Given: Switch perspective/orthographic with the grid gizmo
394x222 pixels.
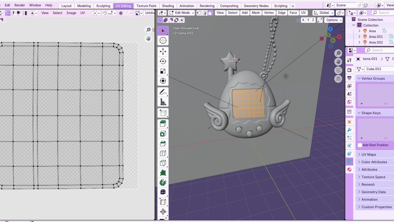Looking at the screenshot, I should click(338, 79).
